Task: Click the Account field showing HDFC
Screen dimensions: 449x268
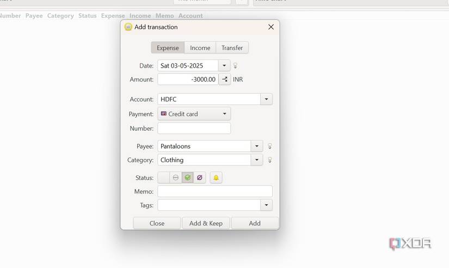Action: (x=209, y=99)
